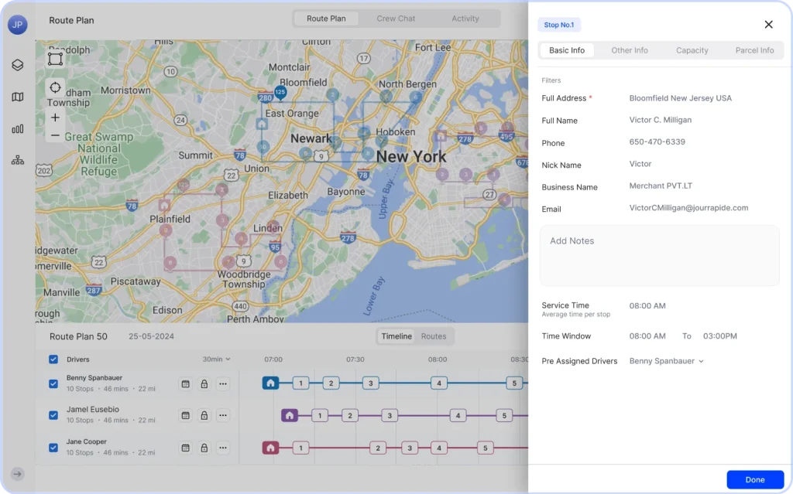Click the blue home marker on Benny's timeline
The height and width of the screenshot is (494, 793).
click(x=270, y=383)
